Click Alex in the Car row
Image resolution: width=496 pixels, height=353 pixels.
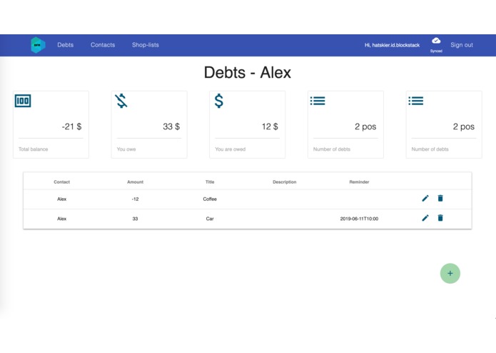(x=61, y=219)
